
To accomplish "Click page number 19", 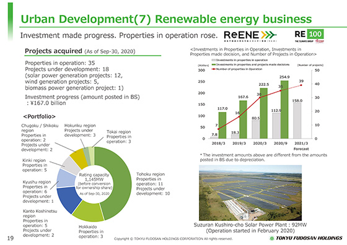I will pyautogui.click(x=11, y=238).
